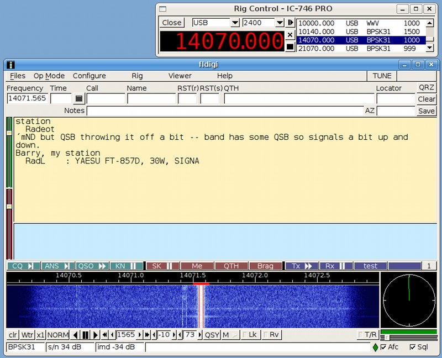Screen dimensions: 442x358
Task: Click the green diamond squelch indicator
Action: 375,348
